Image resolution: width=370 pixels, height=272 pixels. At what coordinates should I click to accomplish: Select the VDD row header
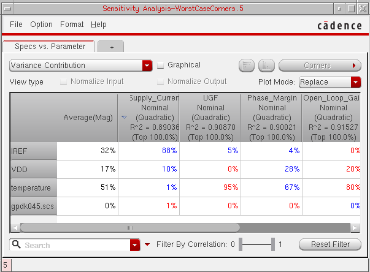[34, 169]
